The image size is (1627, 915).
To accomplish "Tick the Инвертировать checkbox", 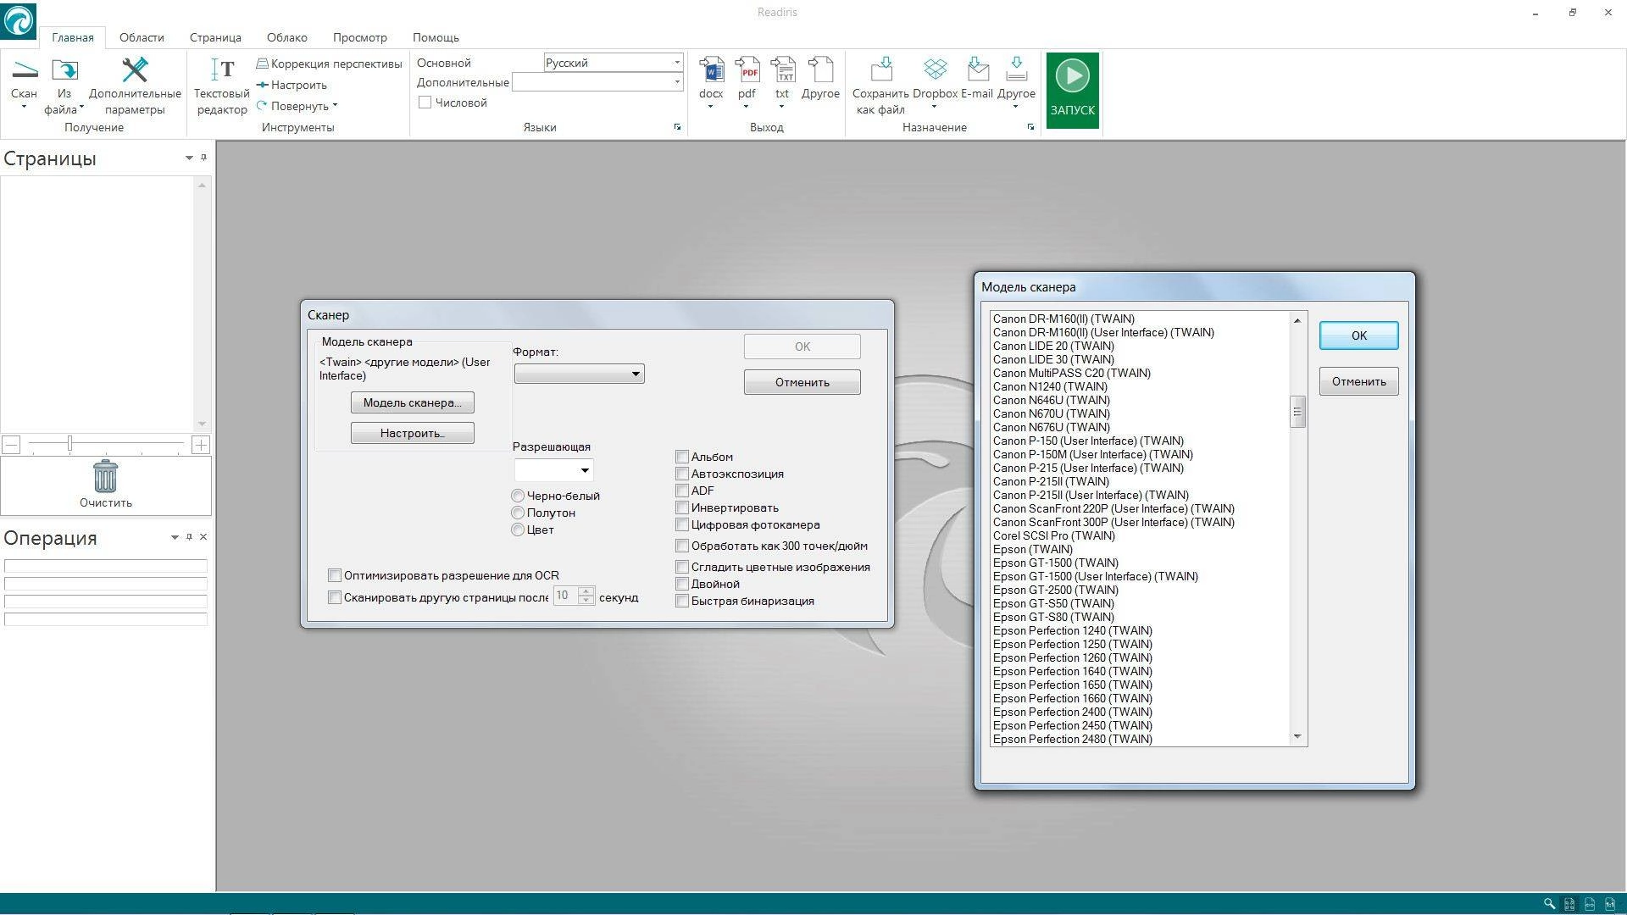I will point(682,507).
